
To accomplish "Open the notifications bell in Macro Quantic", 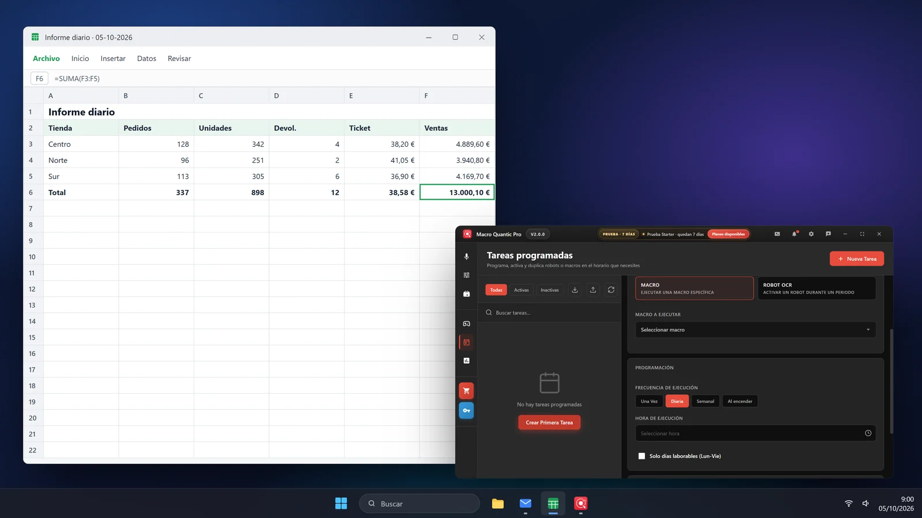I will tap(794, 234).
